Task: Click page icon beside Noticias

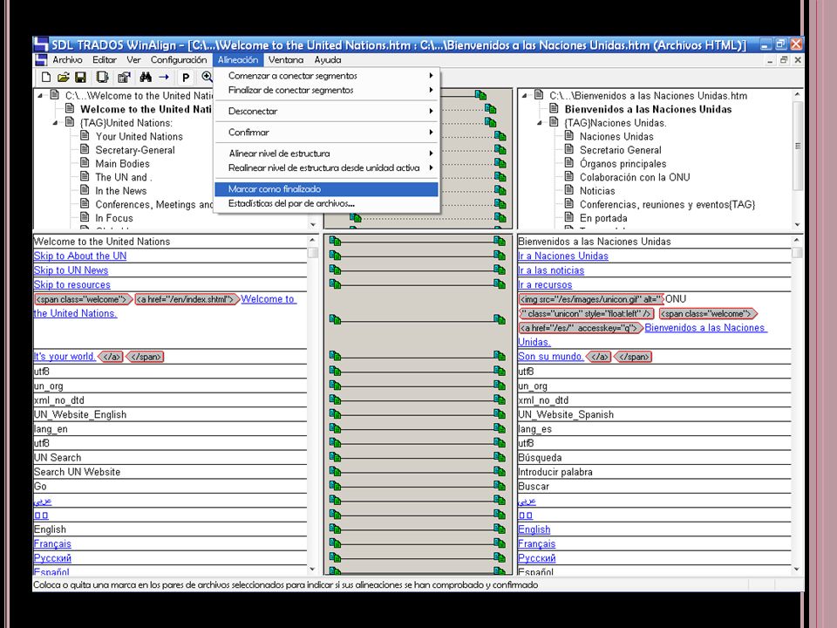Action: (x=569, y=190)
